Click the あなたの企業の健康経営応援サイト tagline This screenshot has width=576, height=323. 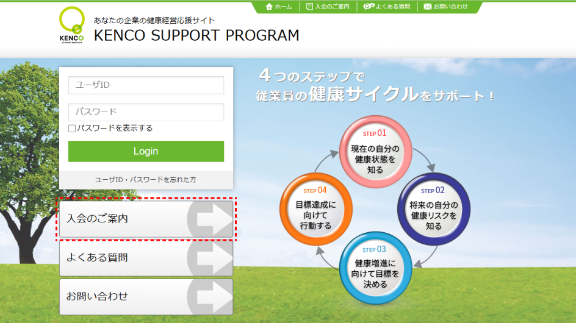tap(154, 20)
